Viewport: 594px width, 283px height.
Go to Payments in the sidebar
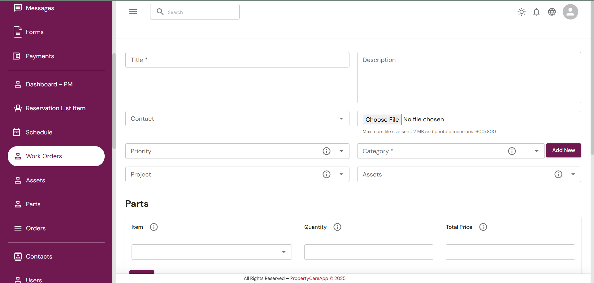(40, 56)
